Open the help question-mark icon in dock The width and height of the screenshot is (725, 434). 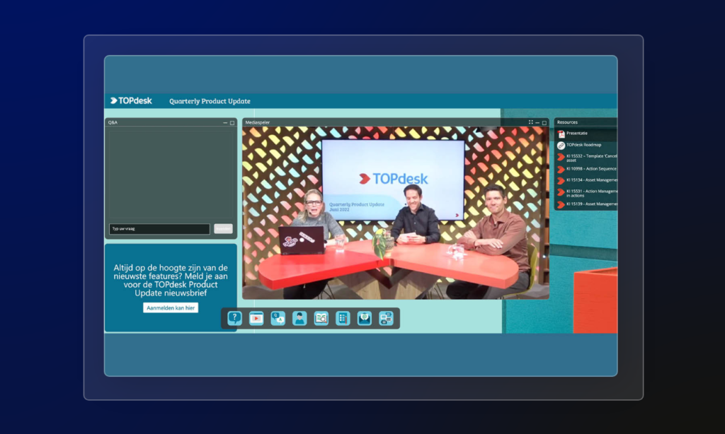[x=234, y=318]
